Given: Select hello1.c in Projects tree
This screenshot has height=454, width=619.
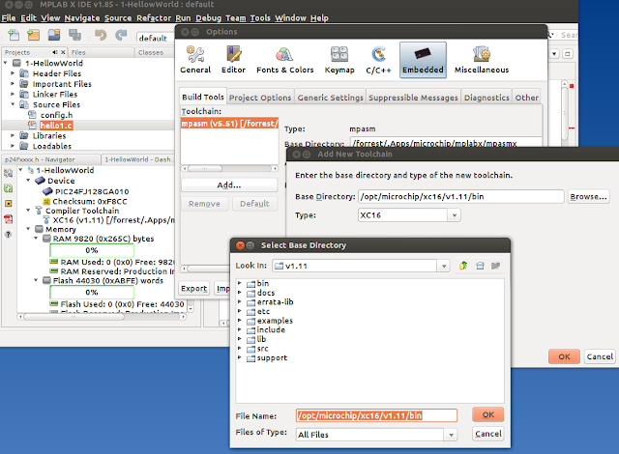Looking at the screenshot, I should tap(56, 126).
